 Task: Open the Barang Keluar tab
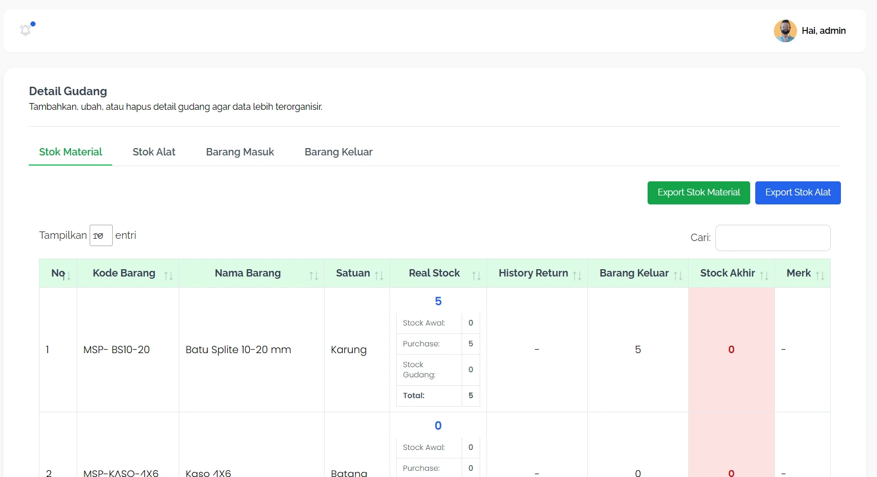tap(339, 152)
